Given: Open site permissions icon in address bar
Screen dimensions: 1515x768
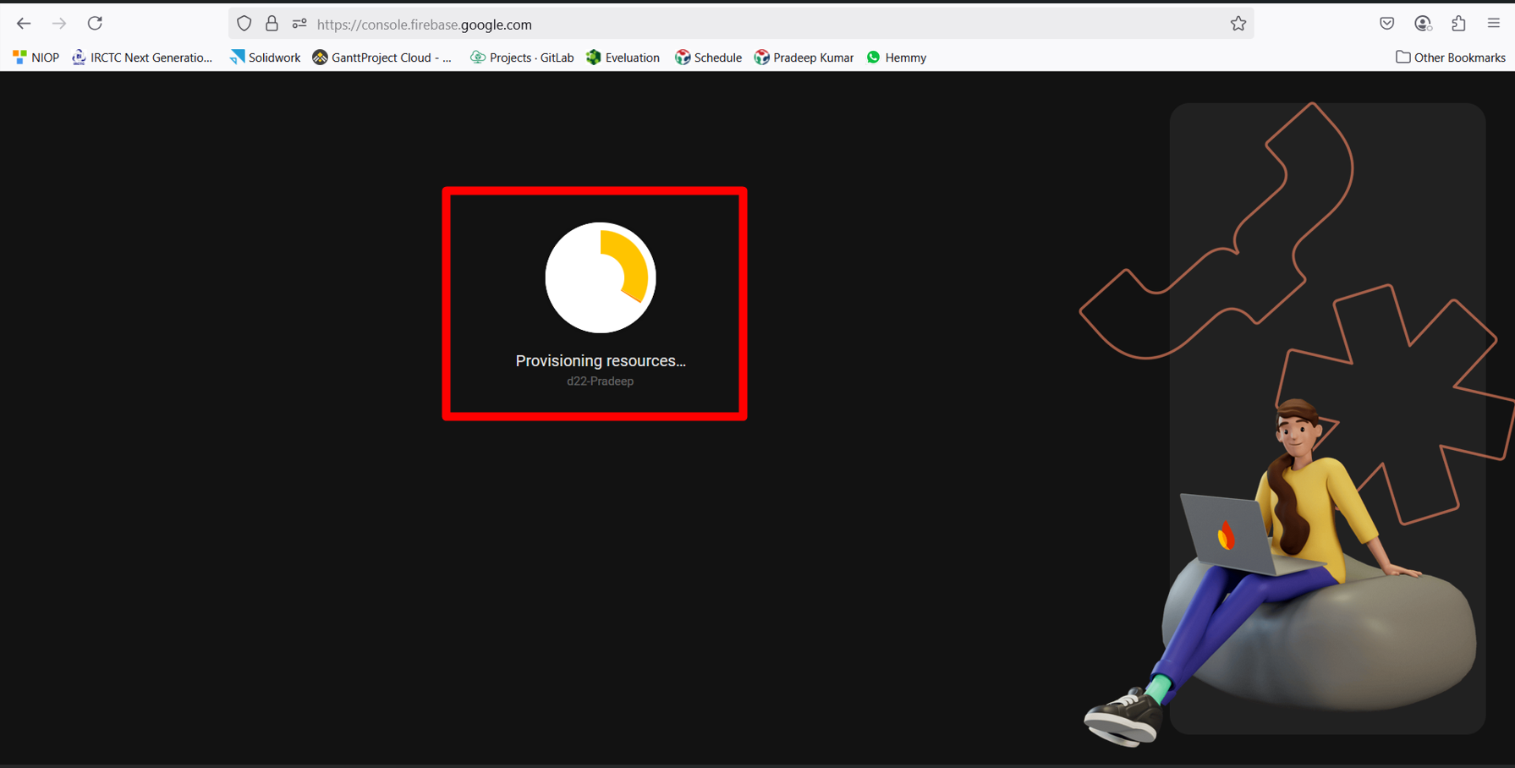Looking at the screenshot, I should pos(299,24).
